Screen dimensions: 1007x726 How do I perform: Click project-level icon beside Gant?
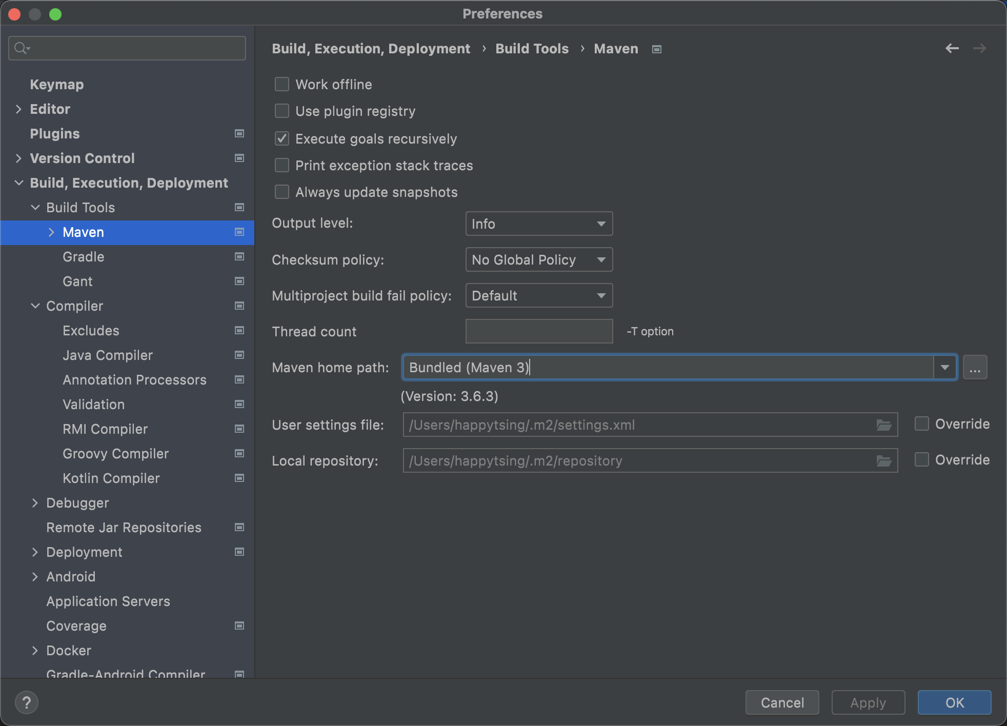coord(239,281)
